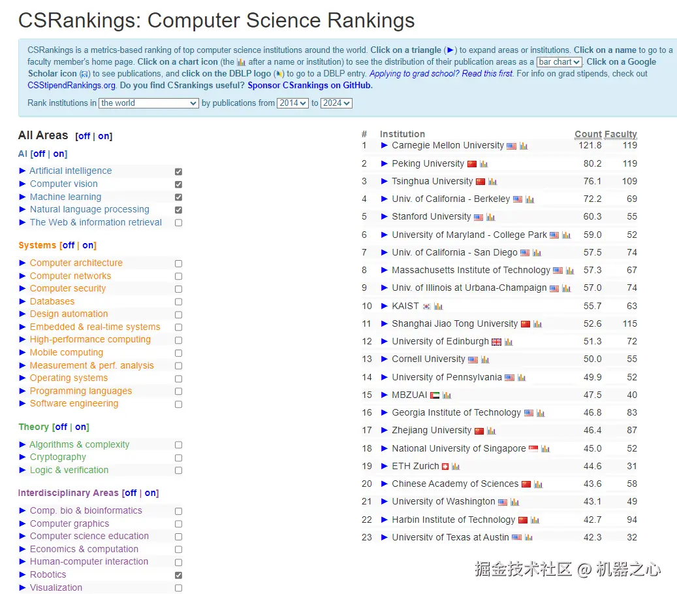Open chart icon for Univ. of California - San Diego
Viewport: 677px width, 594px height.
coord(537,253)
